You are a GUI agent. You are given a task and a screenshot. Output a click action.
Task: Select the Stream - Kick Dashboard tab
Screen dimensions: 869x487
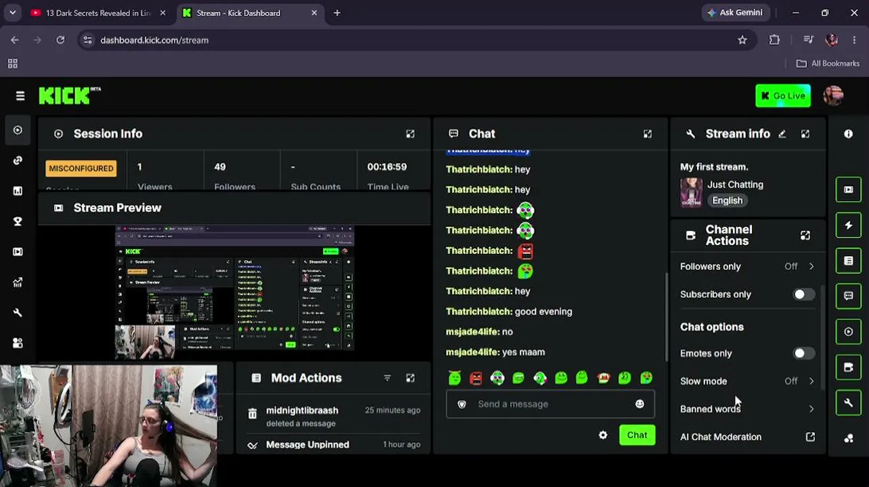pos(250,13)
